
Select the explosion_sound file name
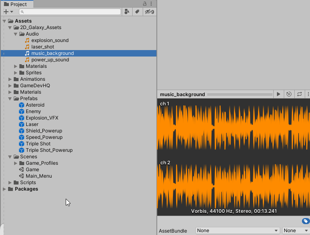click(50, 40)
